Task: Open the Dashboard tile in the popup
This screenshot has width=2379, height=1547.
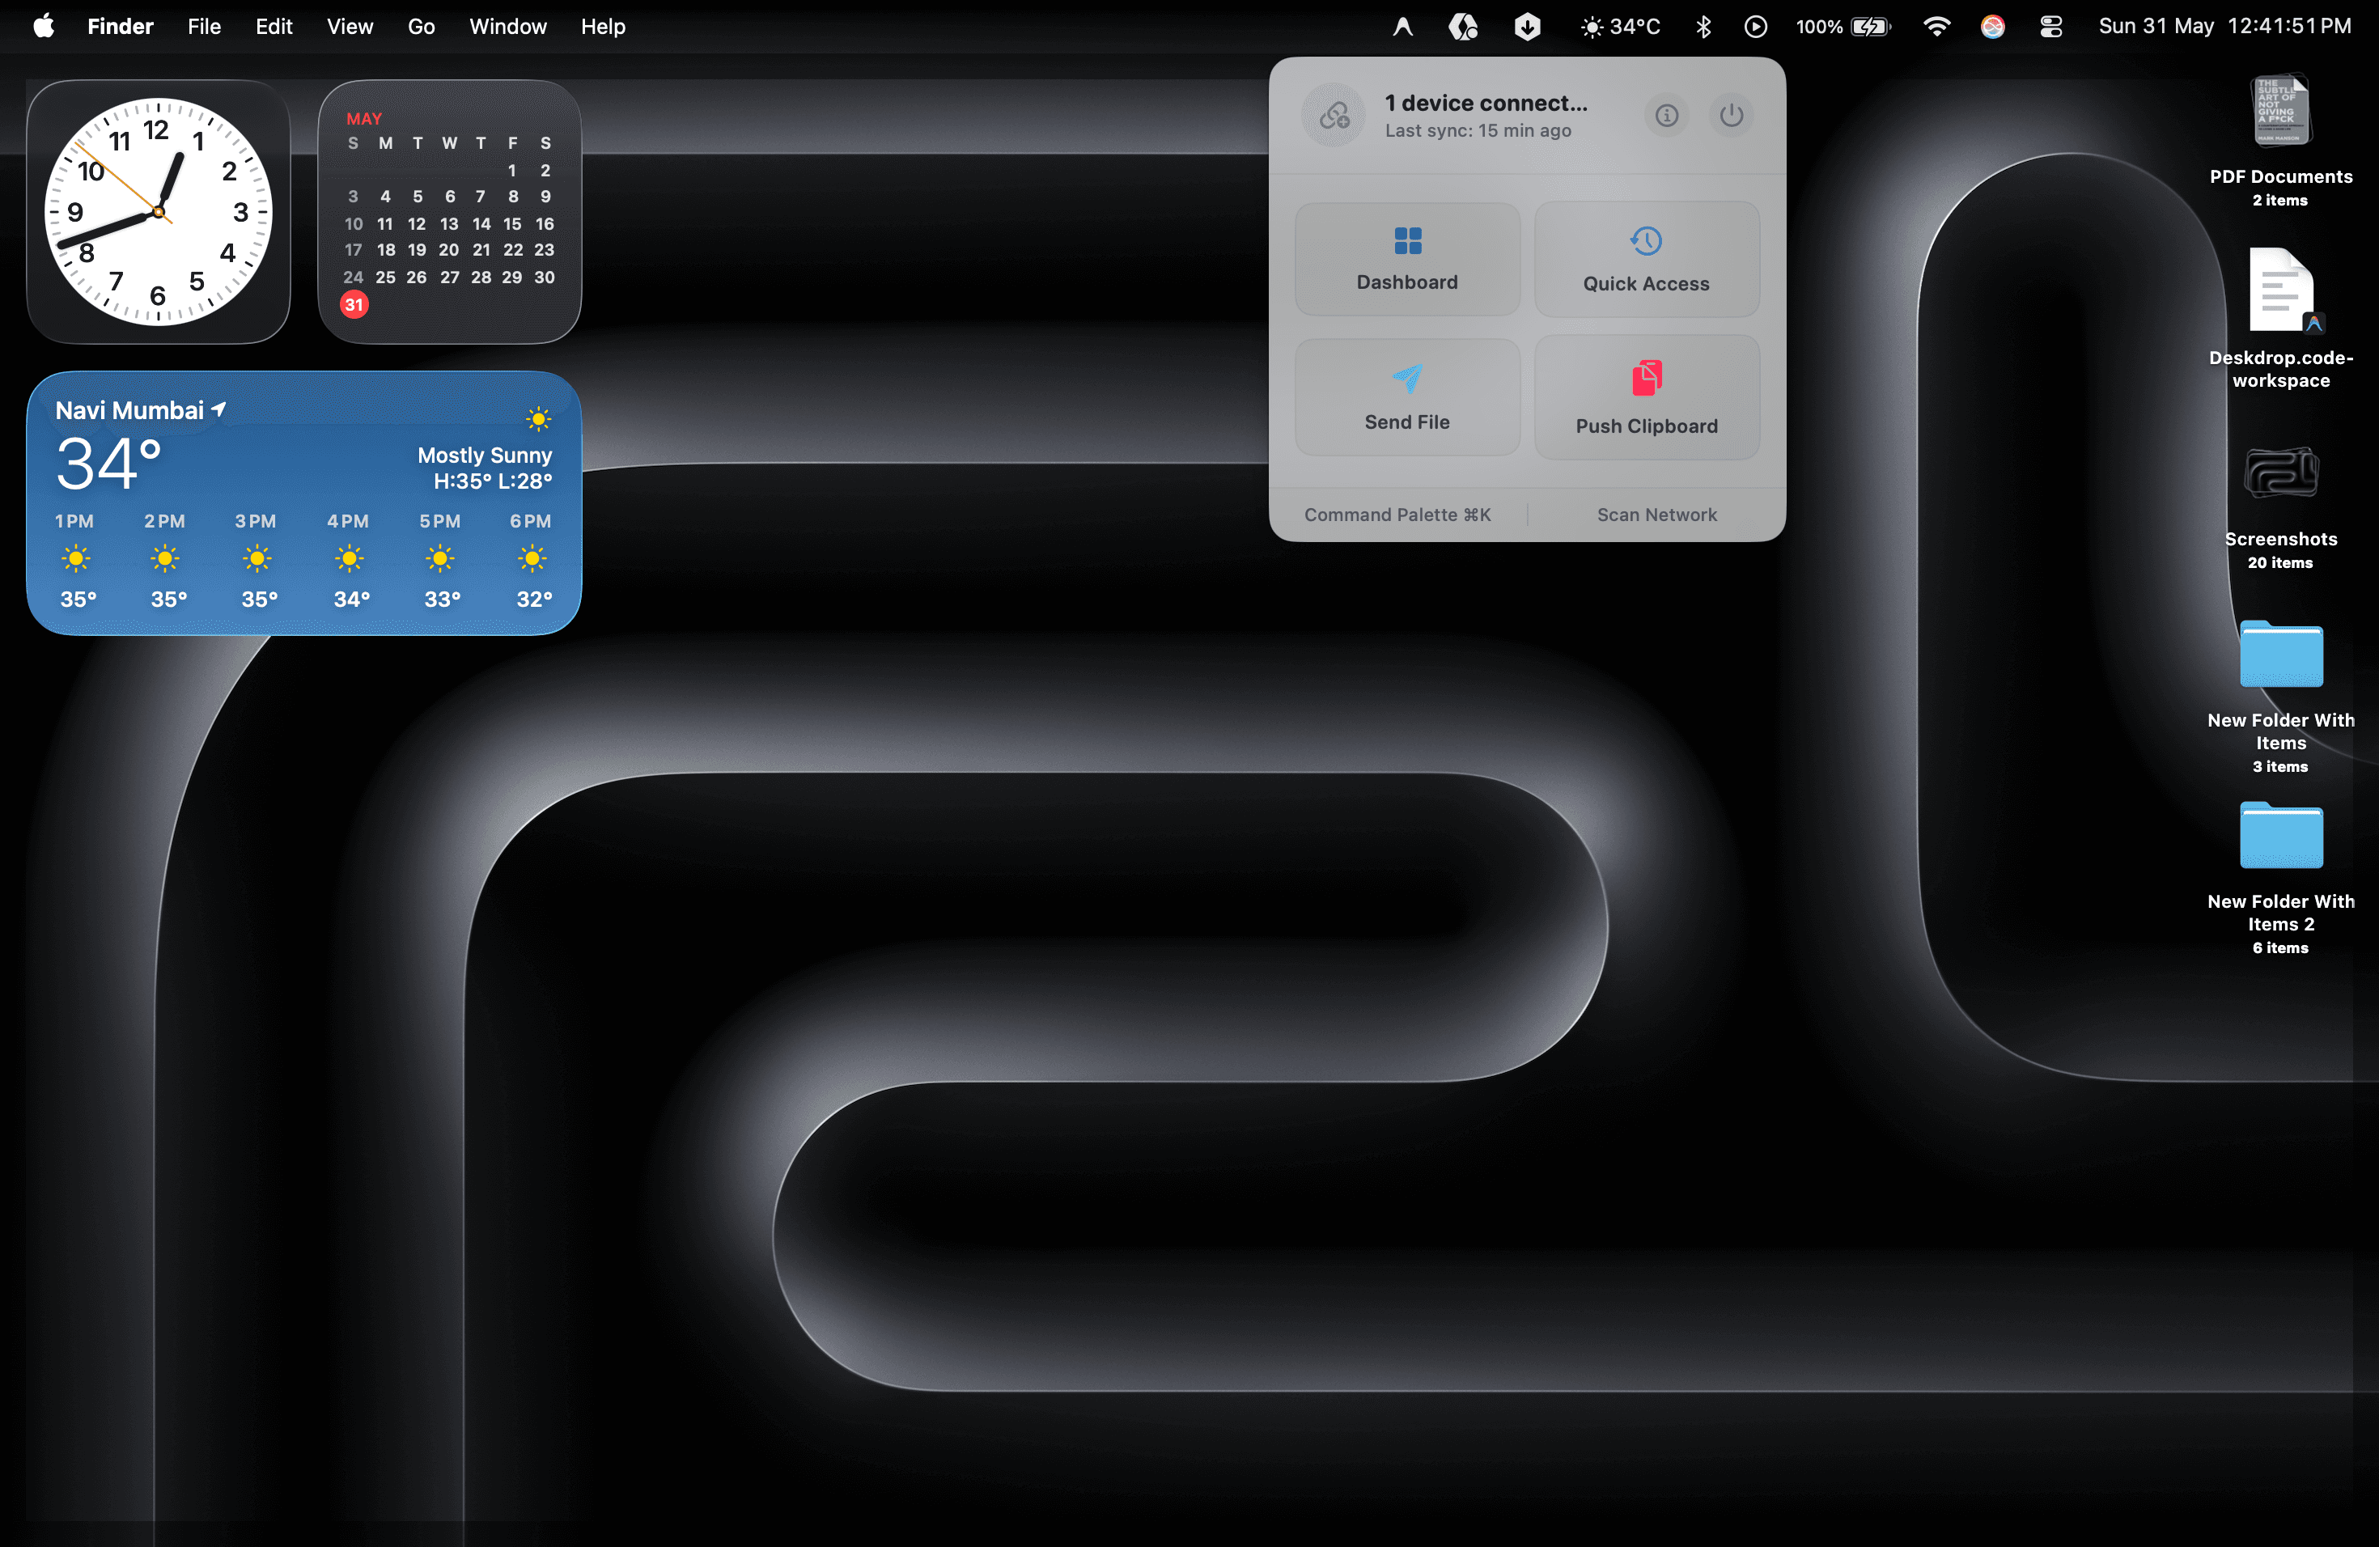Action: click(1406, 260)
